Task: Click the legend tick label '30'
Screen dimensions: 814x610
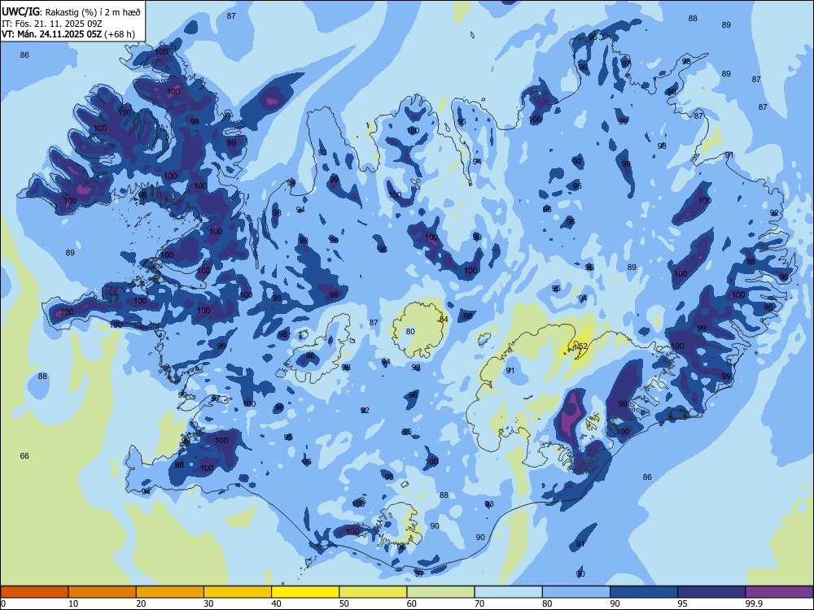Action: pos(208,603)
